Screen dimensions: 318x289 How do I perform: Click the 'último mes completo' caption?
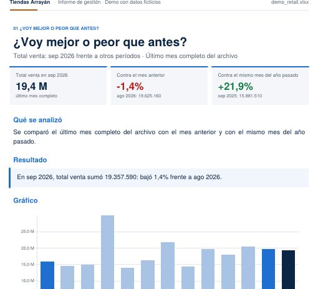pyautogui.click(x=37, y=96)
